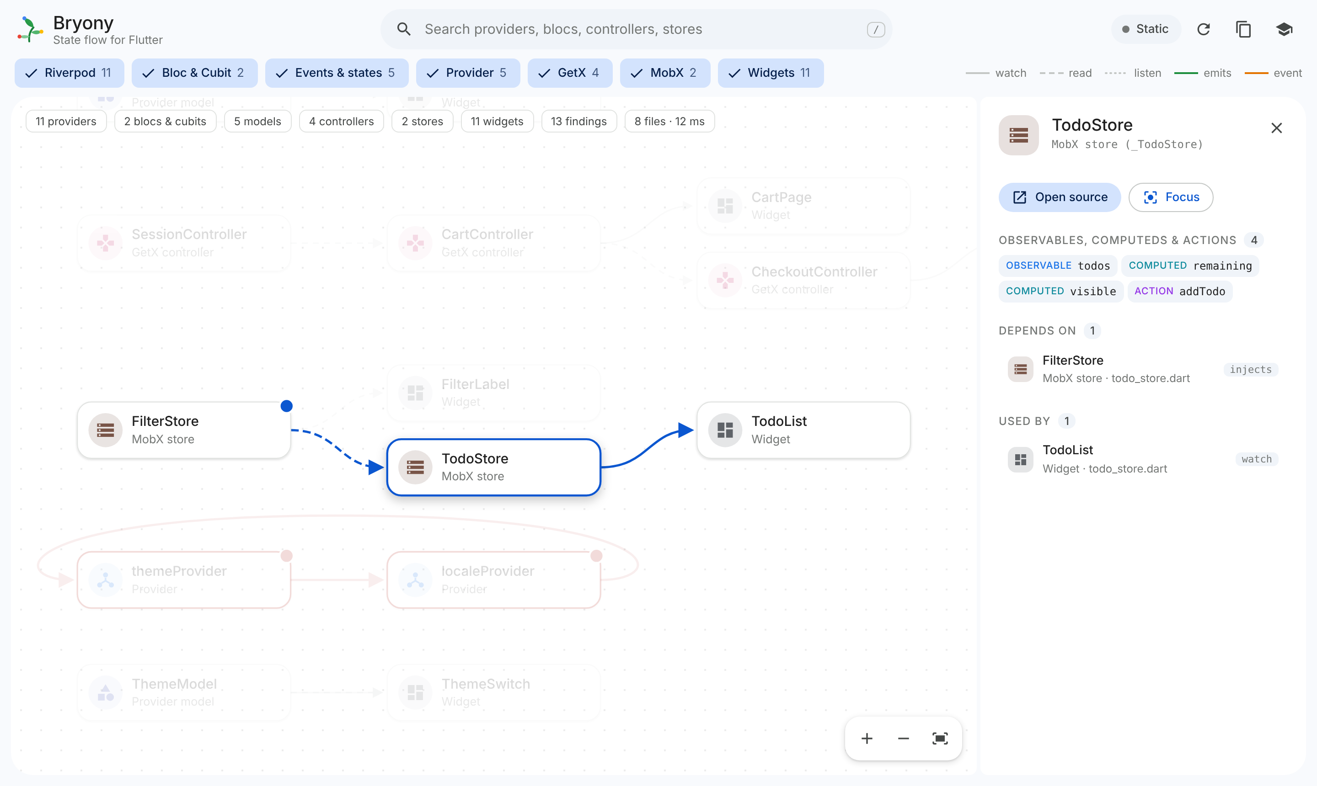Click the fit-to-screen icon
1317x786 pixels.
pos(940,738)
